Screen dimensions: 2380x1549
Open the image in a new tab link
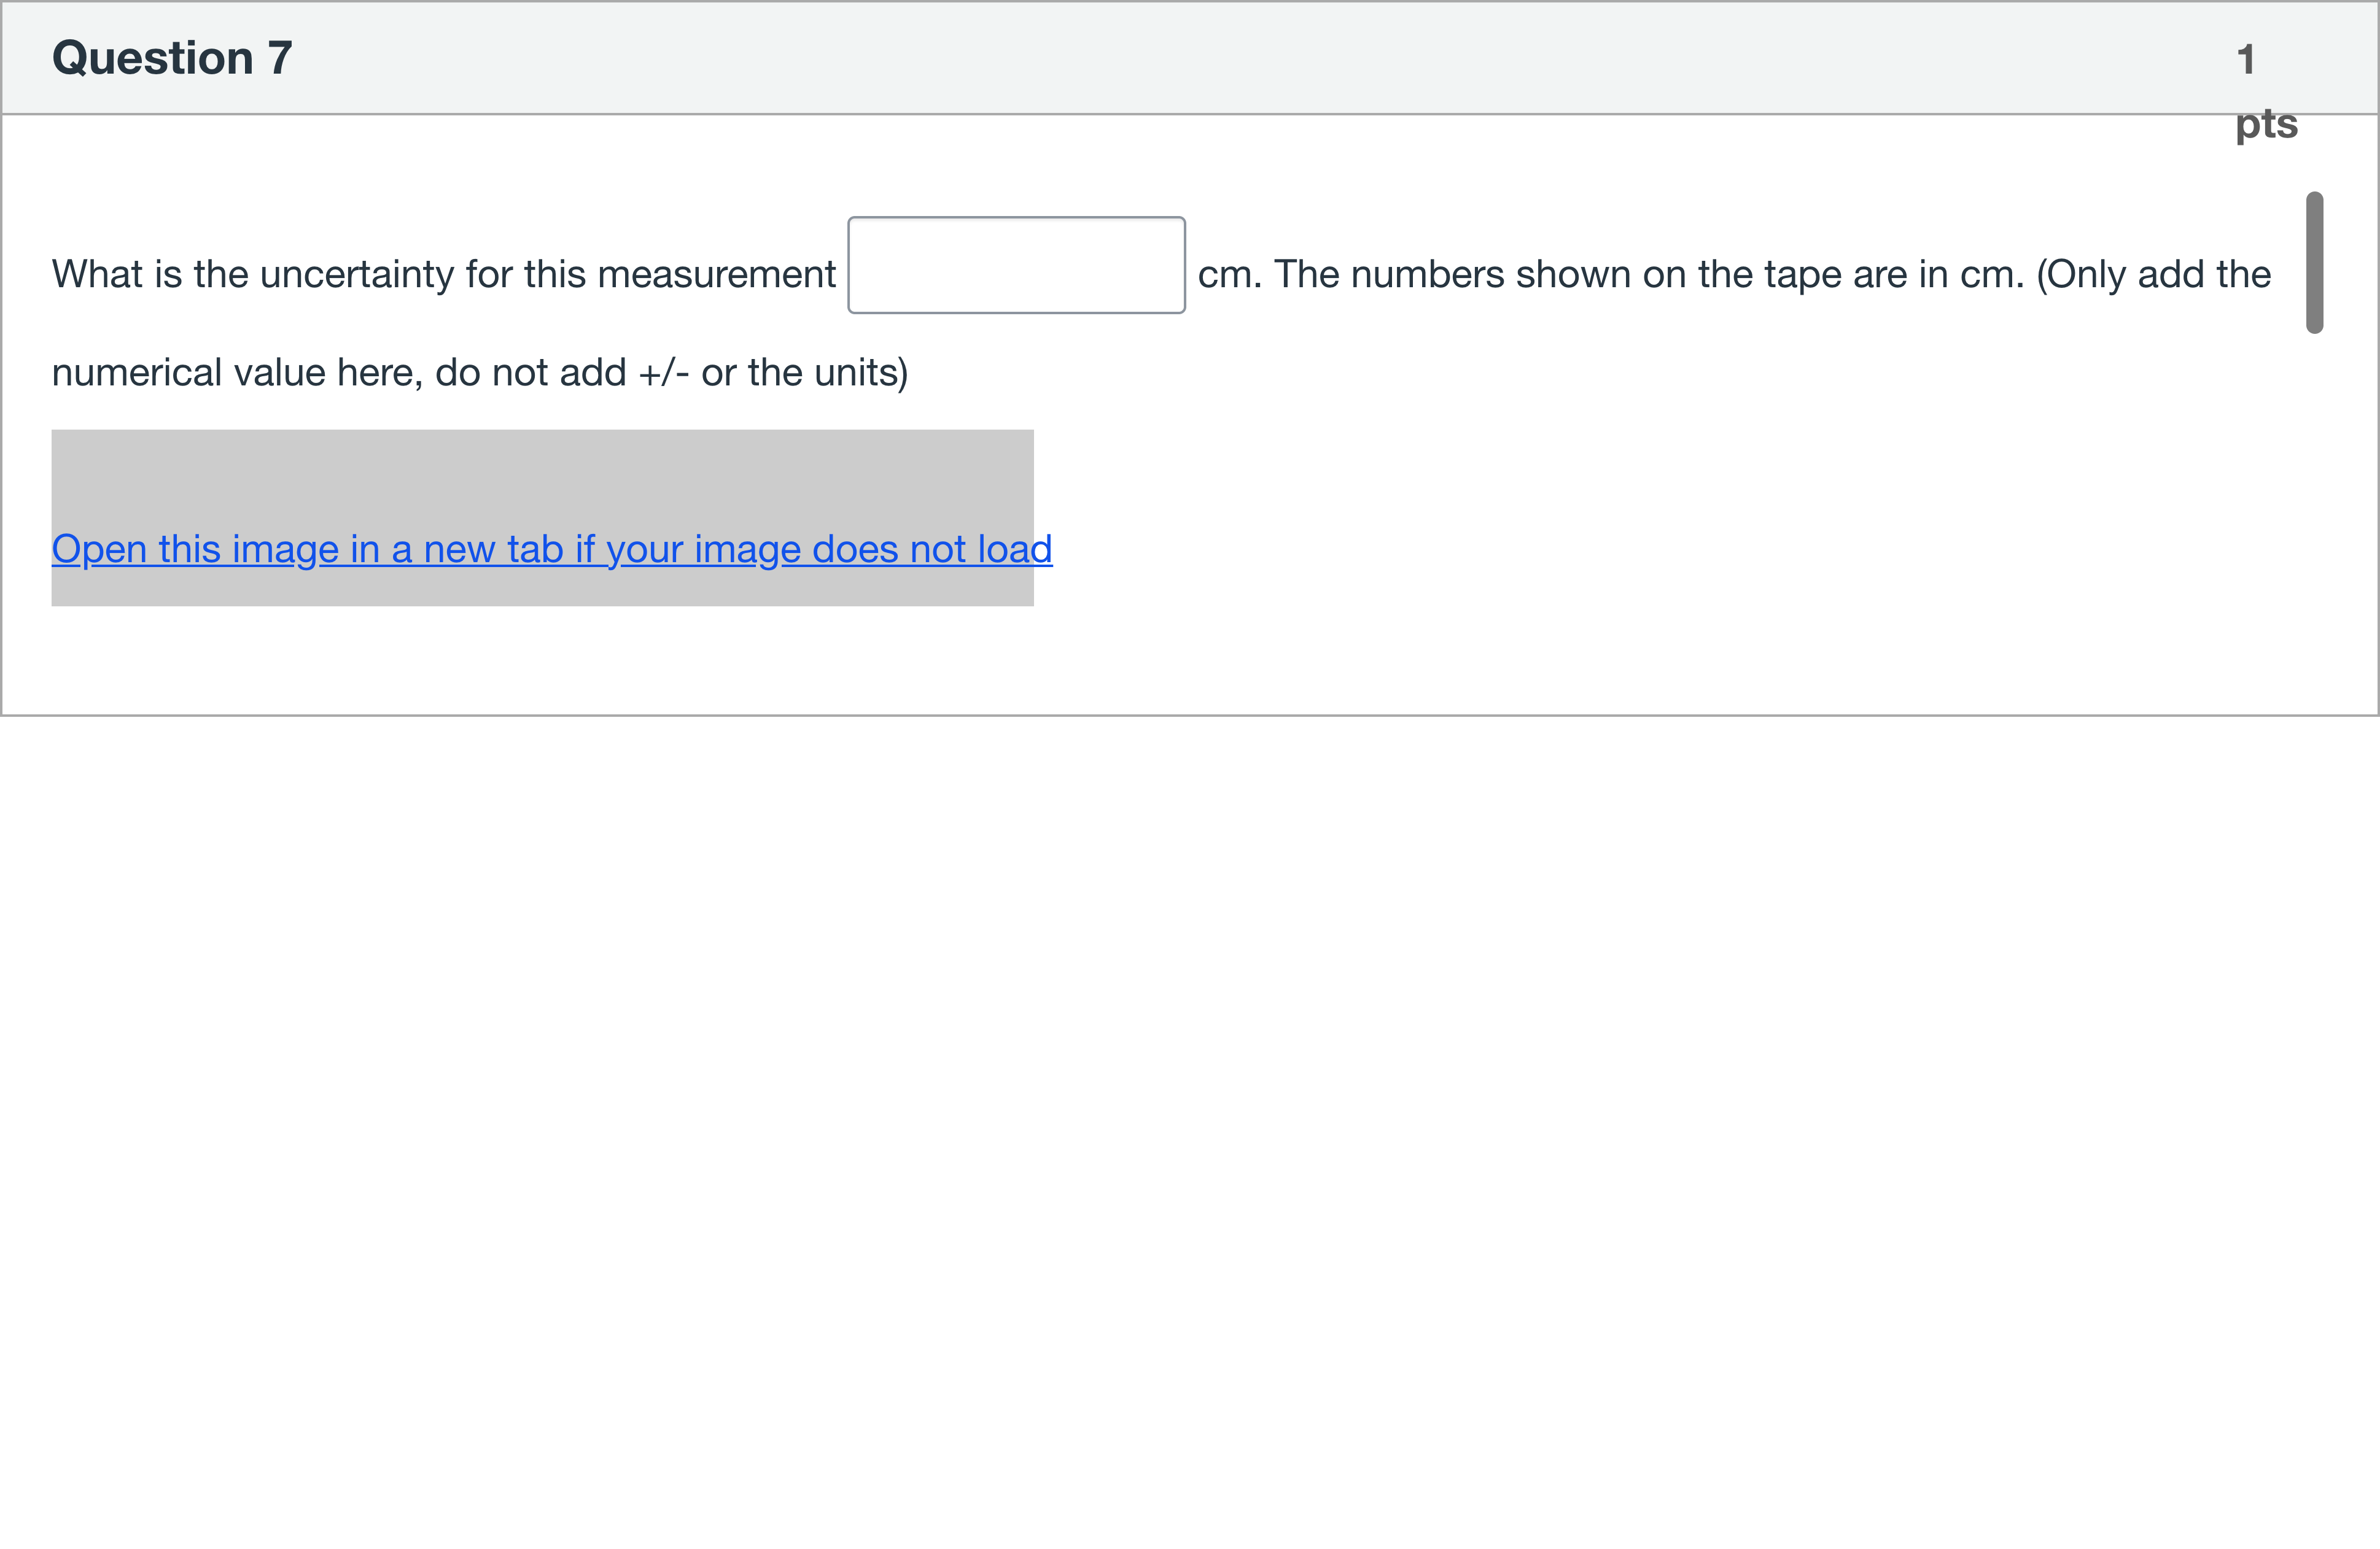[551, 550]
